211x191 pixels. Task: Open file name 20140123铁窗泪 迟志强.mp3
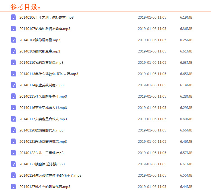point(42,164)
